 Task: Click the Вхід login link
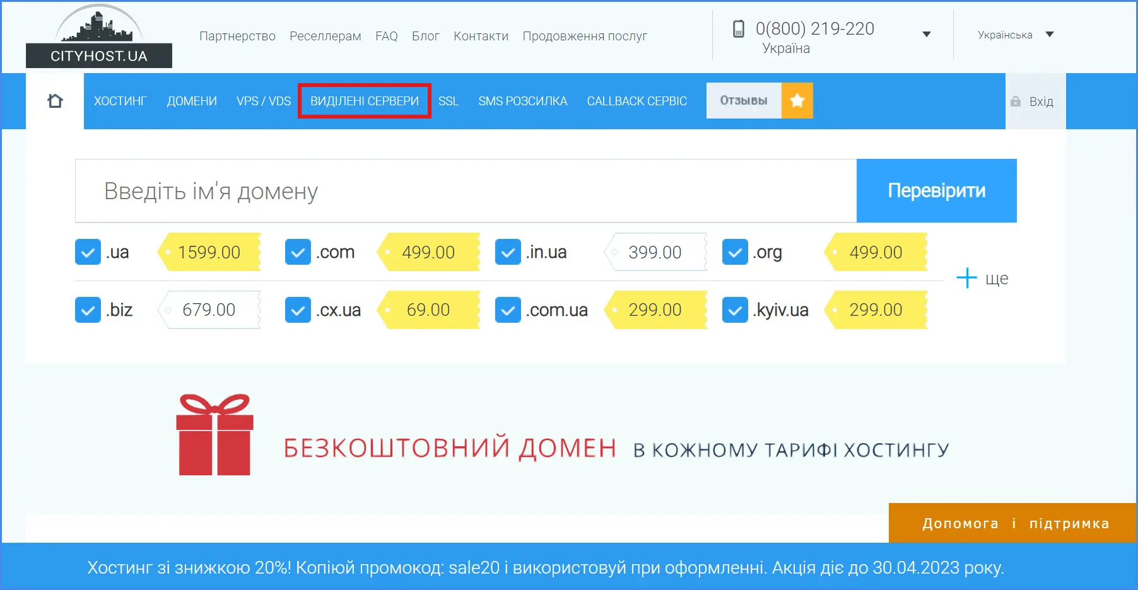[1041, 101]
